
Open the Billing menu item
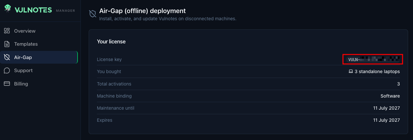39,84
